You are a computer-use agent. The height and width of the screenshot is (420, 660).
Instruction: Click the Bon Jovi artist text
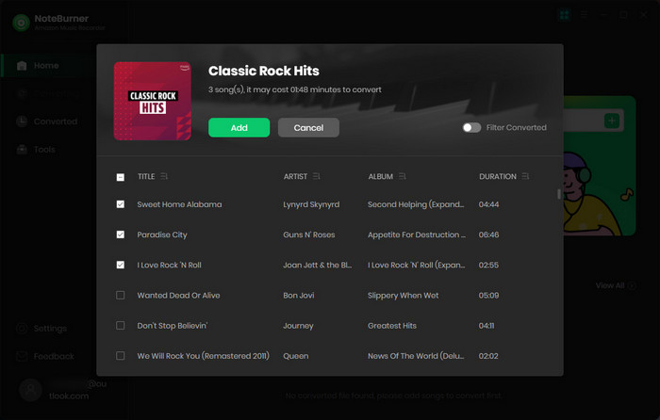(x=299, y=295)
